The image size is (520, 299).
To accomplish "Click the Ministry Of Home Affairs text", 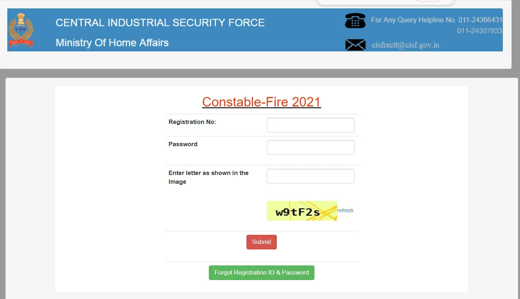I will (112, 43).
